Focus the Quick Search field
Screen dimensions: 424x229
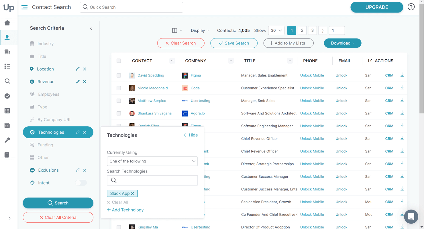coord(131,7)
